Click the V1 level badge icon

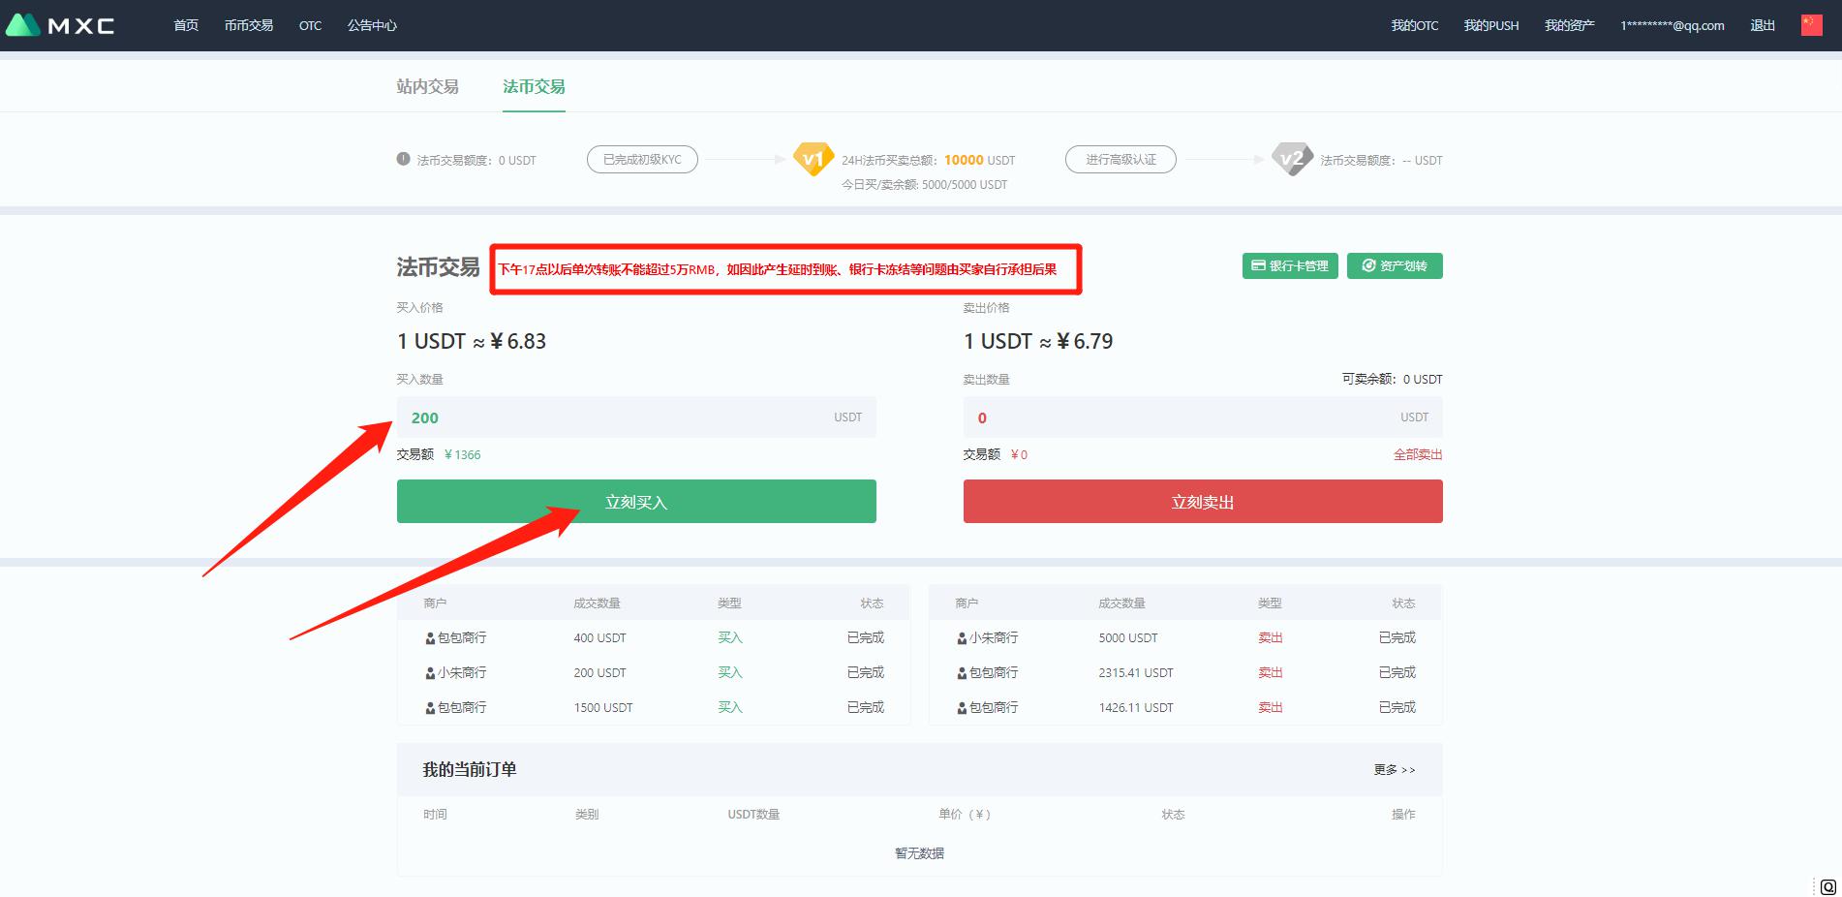click(814, 159)
